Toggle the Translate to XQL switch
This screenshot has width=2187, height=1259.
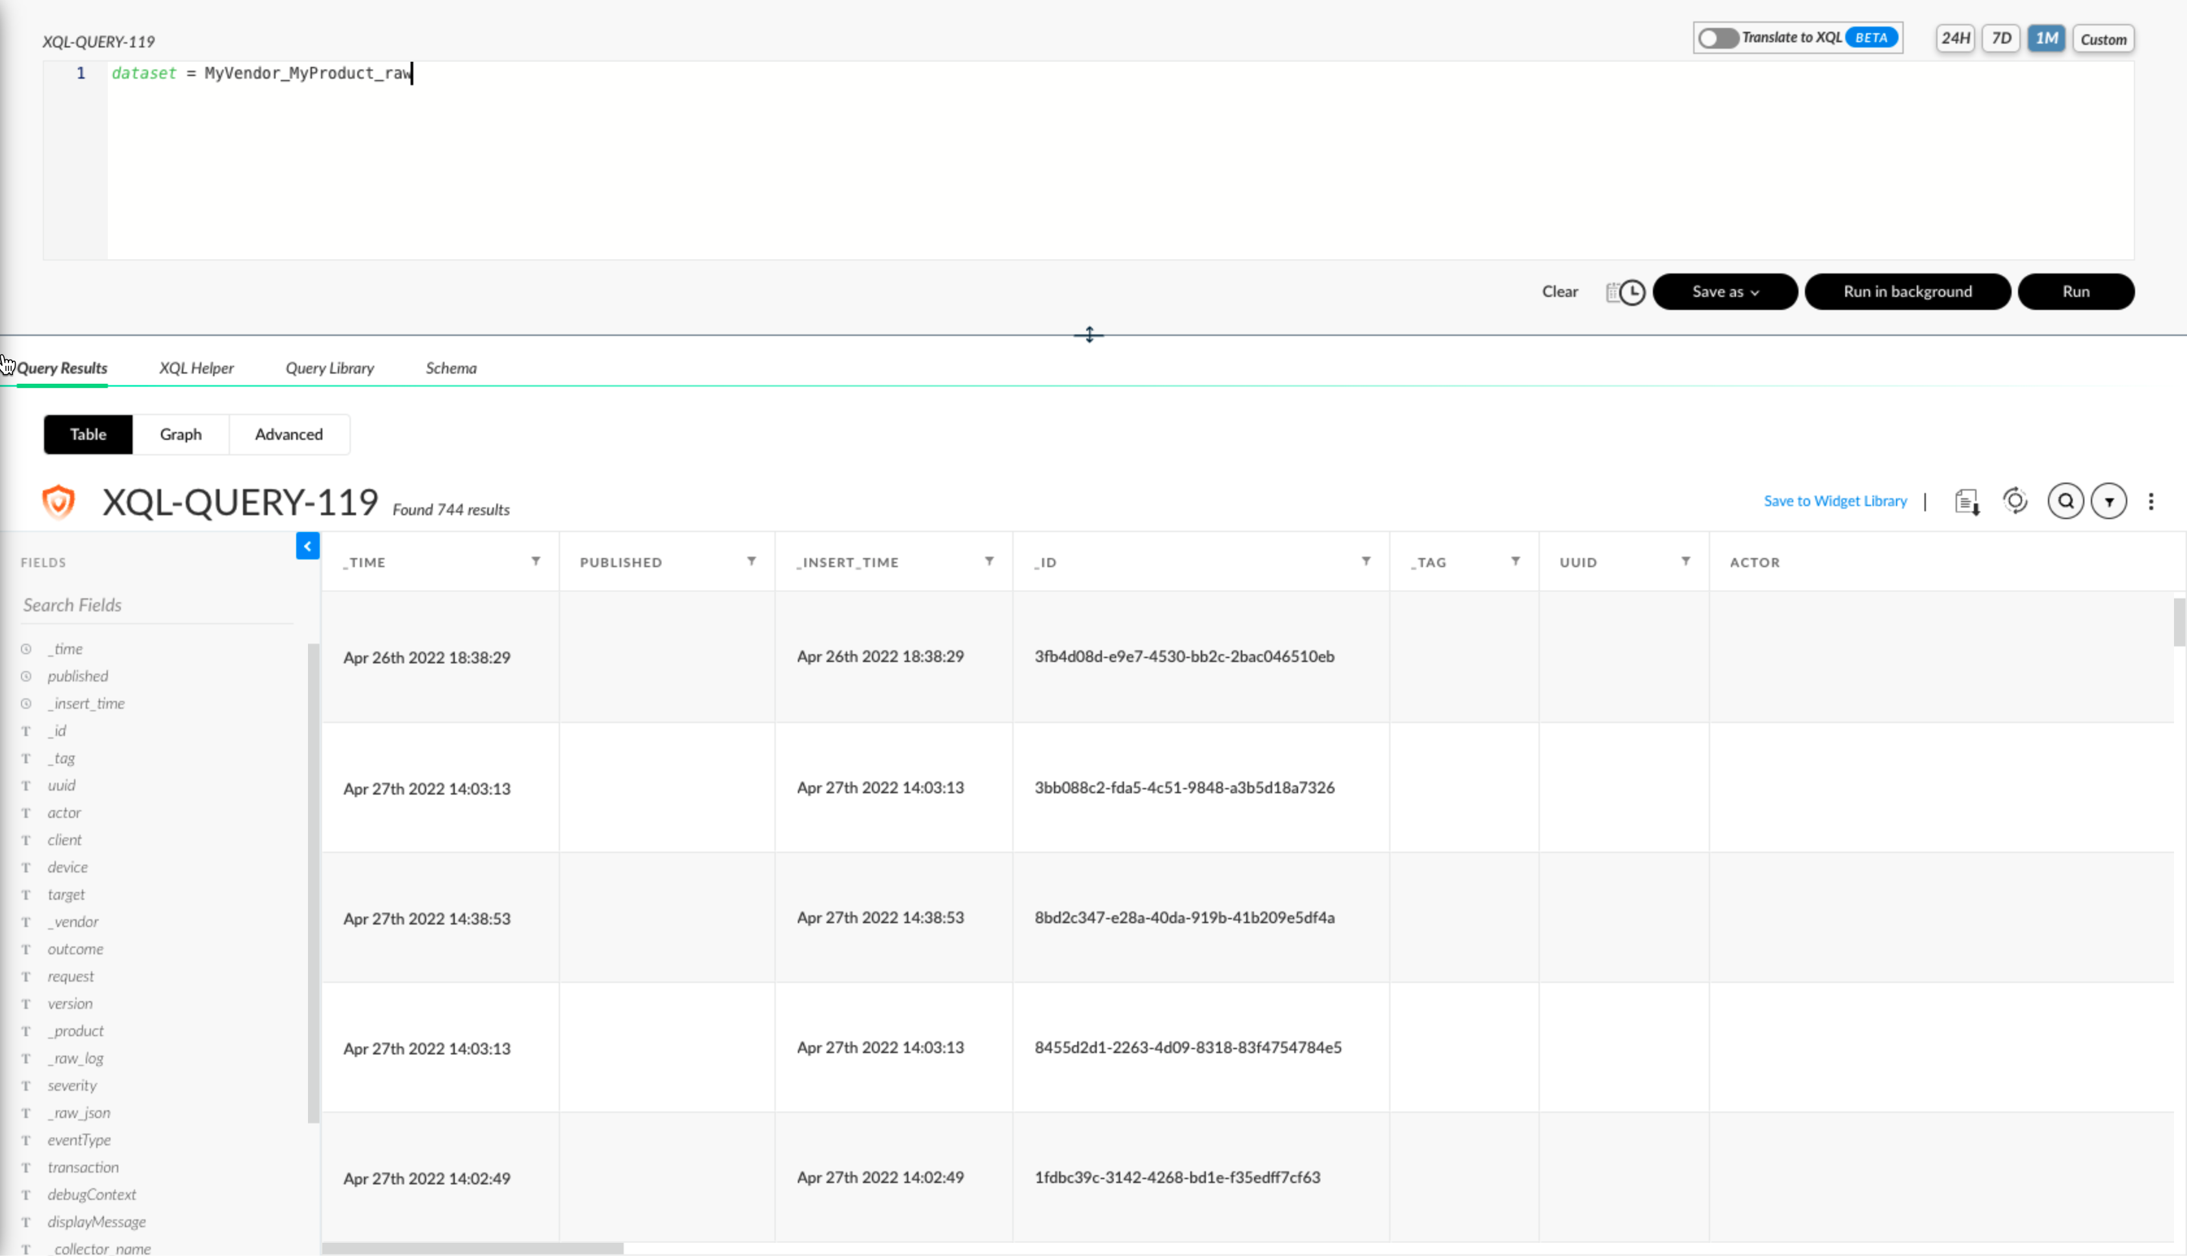point(1717,38)
